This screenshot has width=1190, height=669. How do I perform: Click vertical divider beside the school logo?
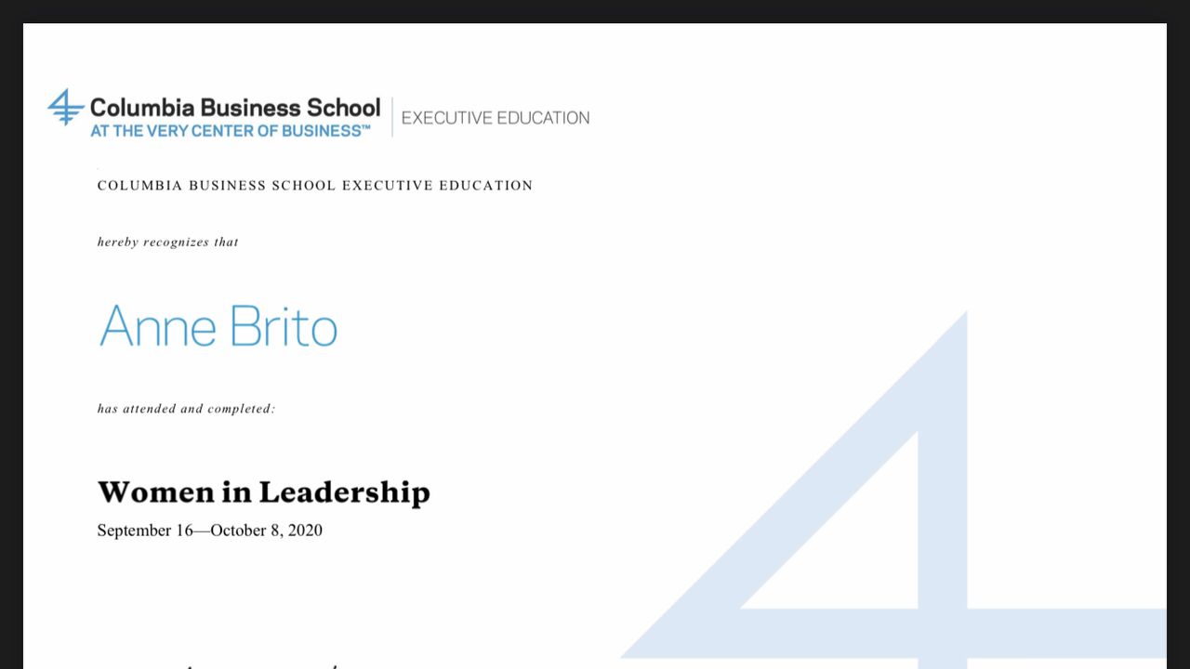click(392, 117)
